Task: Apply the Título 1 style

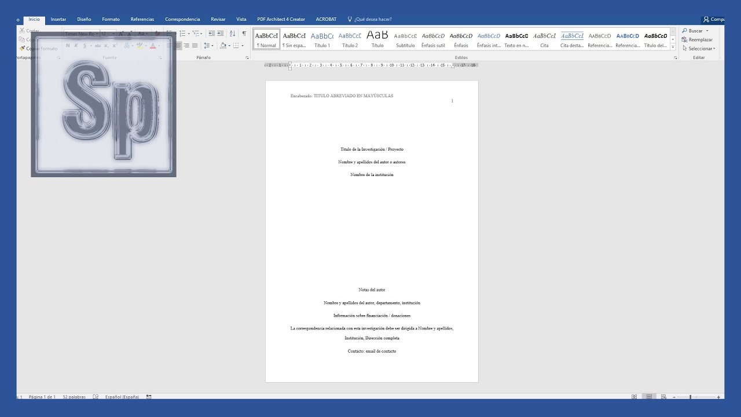Action: (322, 39)
